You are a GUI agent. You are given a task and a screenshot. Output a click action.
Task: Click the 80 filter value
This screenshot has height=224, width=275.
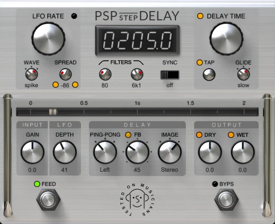[105, 86]
